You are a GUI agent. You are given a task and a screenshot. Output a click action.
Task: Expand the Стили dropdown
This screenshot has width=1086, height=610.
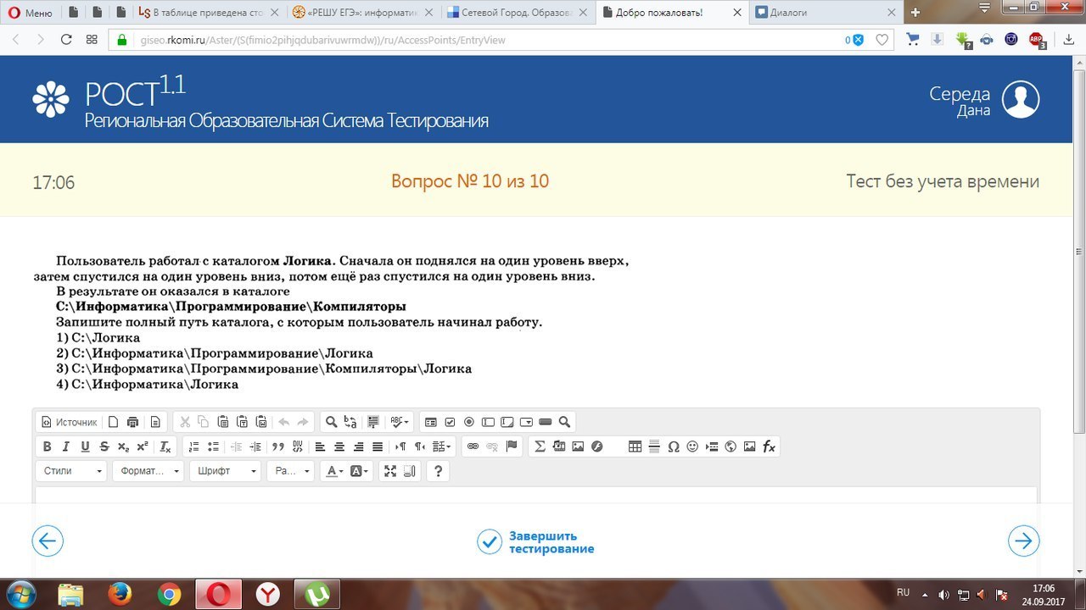click(72, 471)
